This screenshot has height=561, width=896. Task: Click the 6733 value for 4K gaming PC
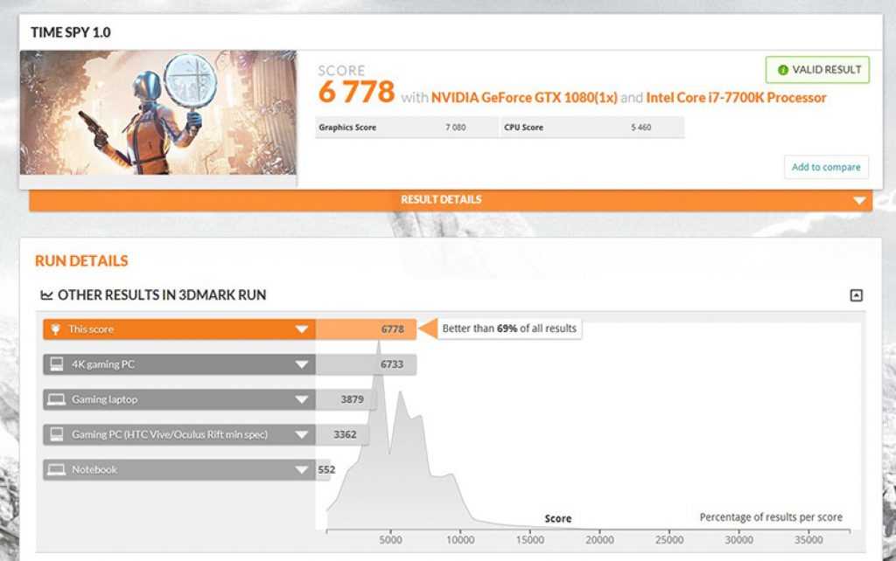pyautogui.click(x=392, y=364)
